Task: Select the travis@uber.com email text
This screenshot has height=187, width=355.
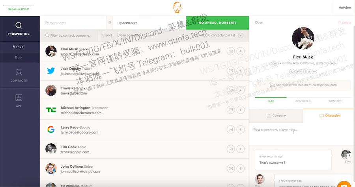Action: [74, 93]
